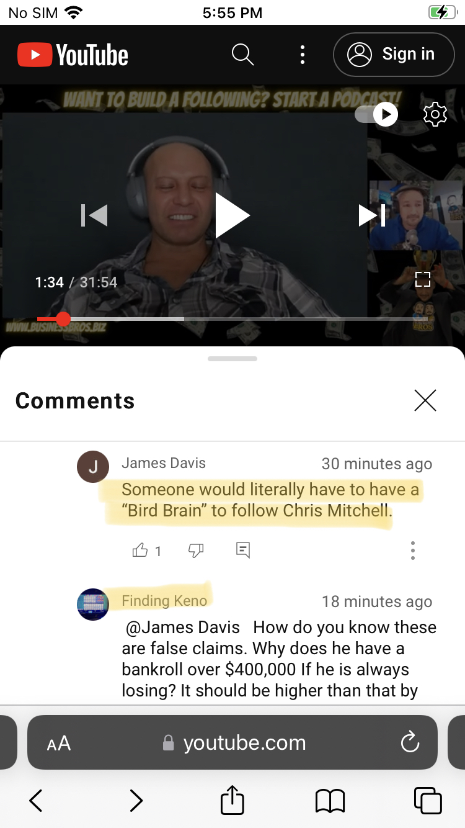The height and width of the screenshot is (828, 465).
Task: Reload the page in Safari address bar
Action: tap(410, 742)
